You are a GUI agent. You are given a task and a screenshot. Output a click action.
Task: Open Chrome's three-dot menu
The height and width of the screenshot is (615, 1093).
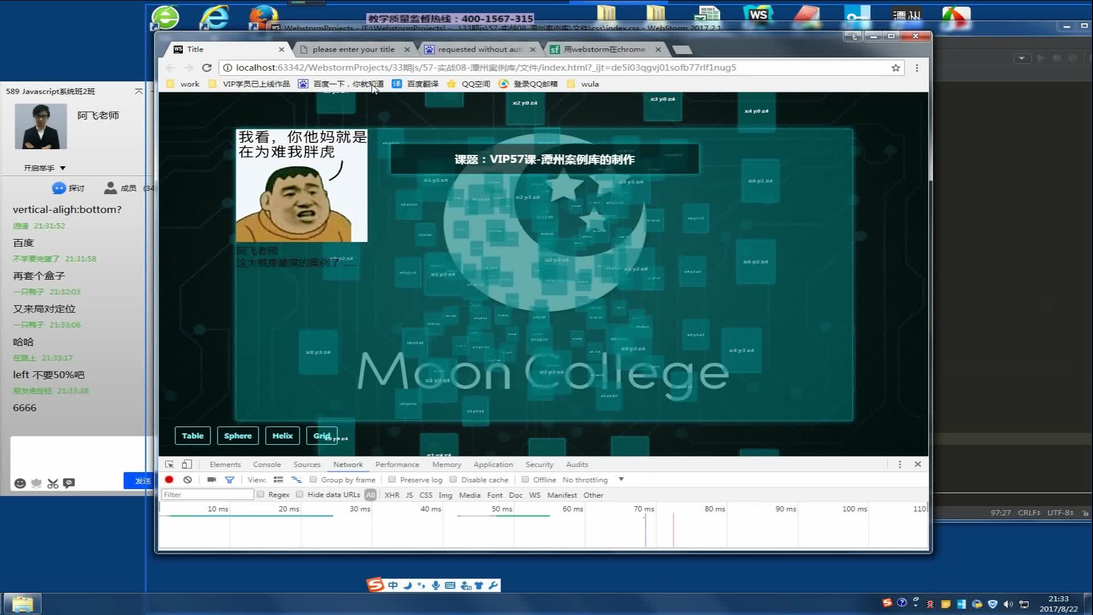[917, 68]
